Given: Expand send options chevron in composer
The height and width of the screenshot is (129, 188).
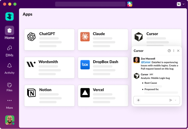Looking at the screenshot, I should 175,100.
